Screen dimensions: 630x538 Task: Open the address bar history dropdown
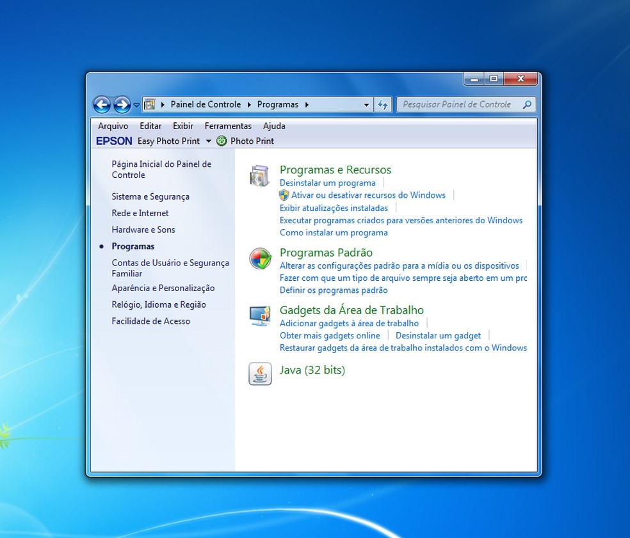coord(366,105)
